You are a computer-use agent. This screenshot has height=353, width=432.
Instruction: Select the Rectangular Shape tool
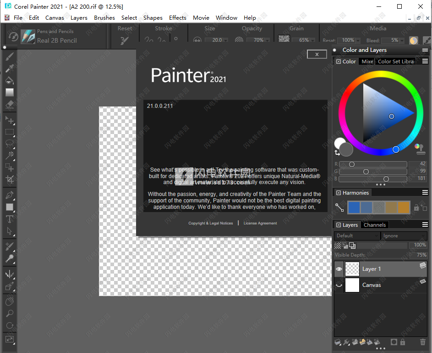click(x=9, y=207)
